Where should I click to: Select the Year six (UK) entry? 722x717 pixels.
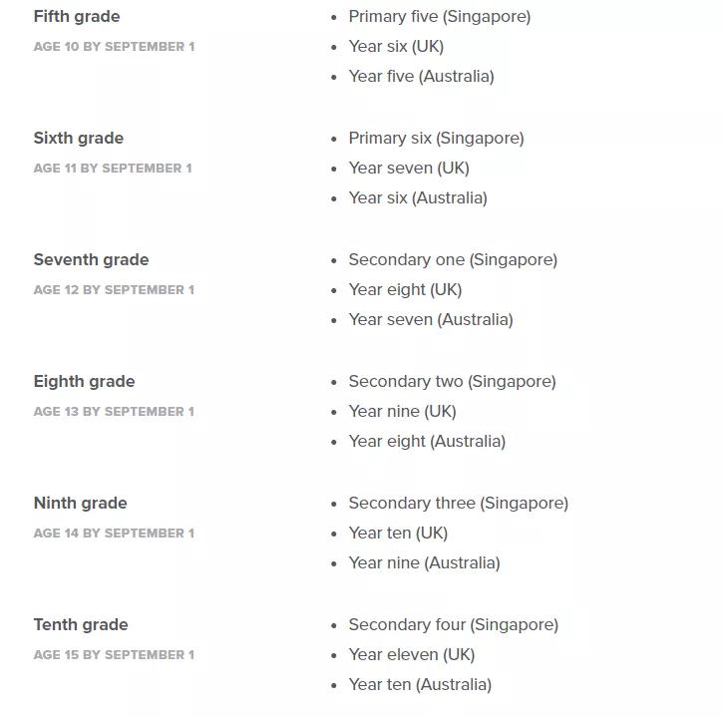click(396, 47)
